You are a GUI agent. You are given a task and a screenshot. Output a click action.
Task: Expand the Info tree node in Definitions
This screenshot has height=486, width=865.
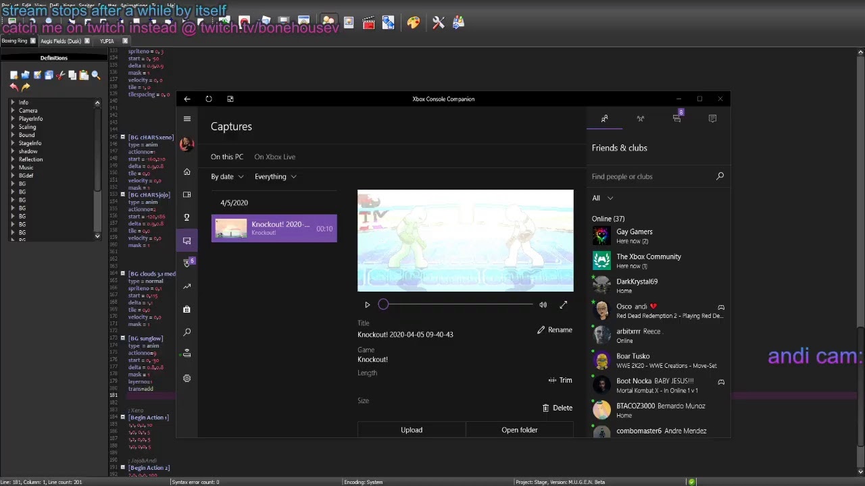[12, 103]
